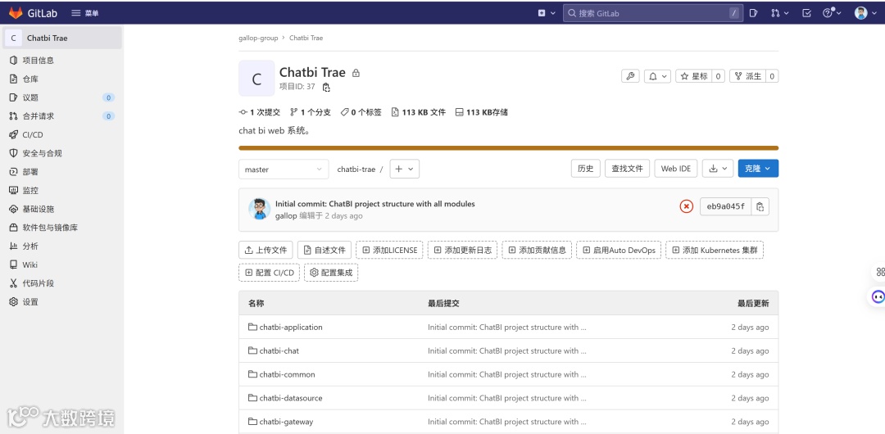885x434 pixels.
Task: Open the plus add-file dropdown
Action: click(404, 170)
